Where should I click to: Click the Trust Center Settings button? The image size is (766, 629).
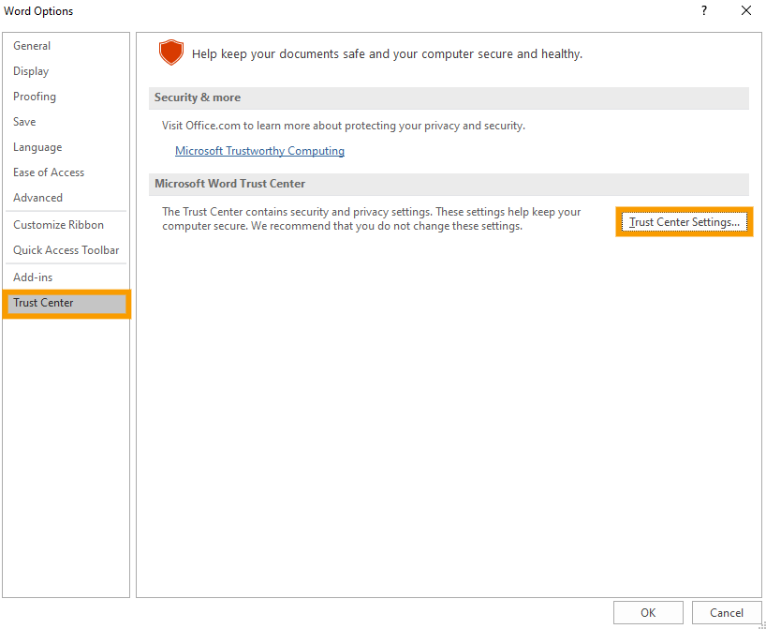[x=684, y=222]
